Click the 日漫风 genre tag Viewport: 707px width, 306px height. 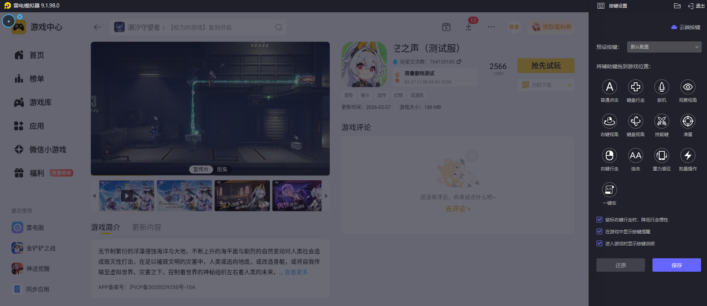point(417,95)
